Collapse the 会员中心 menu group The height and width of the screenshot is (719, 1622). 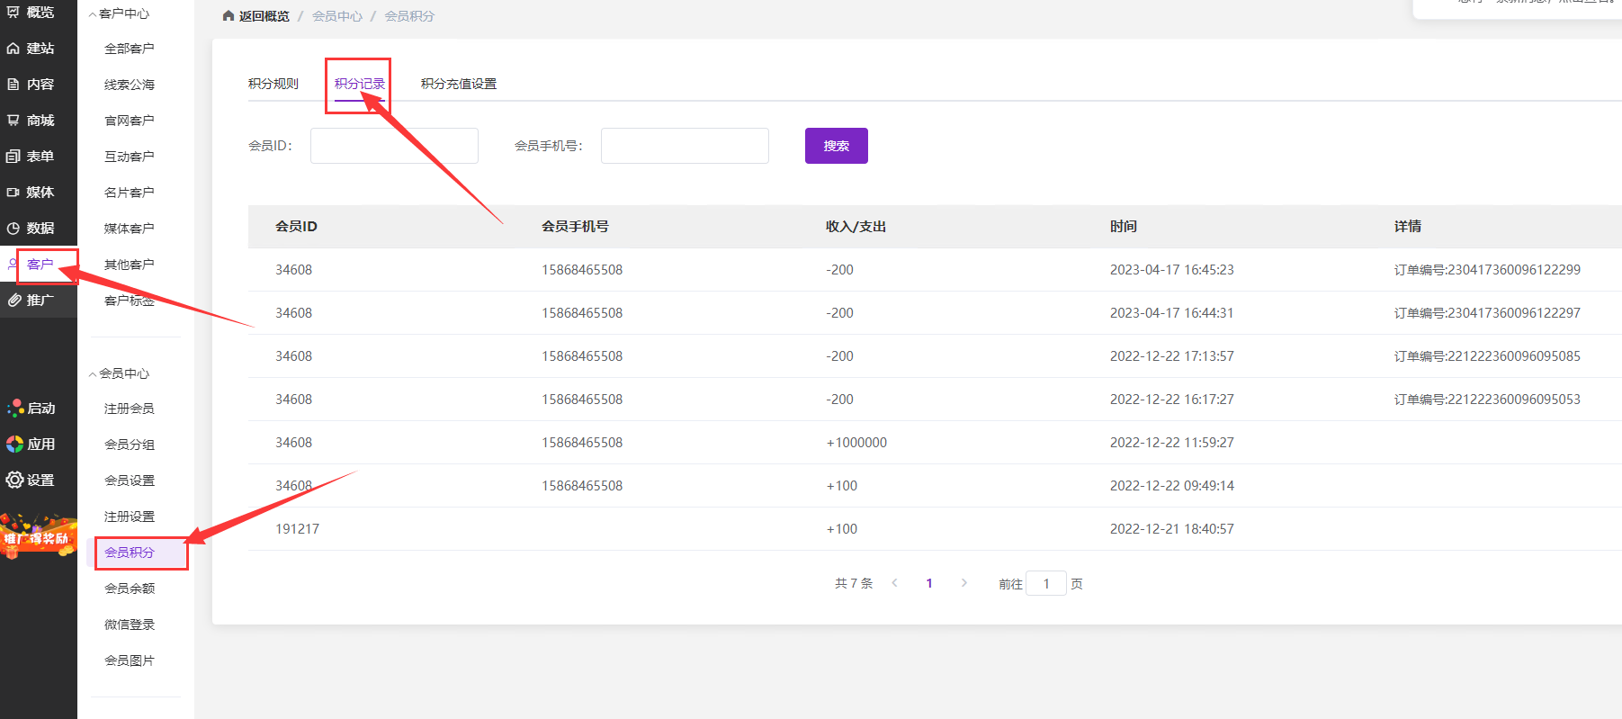pos(93,374)
